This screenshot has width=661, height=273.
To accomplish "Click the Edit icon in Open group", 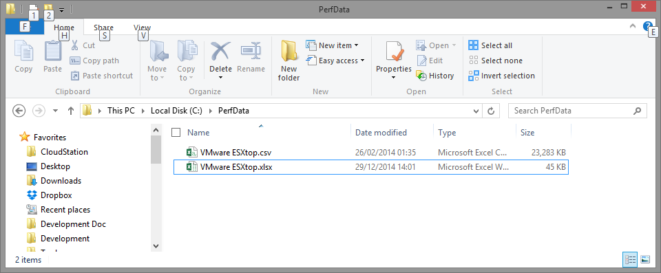I will [x=421, y=61].
